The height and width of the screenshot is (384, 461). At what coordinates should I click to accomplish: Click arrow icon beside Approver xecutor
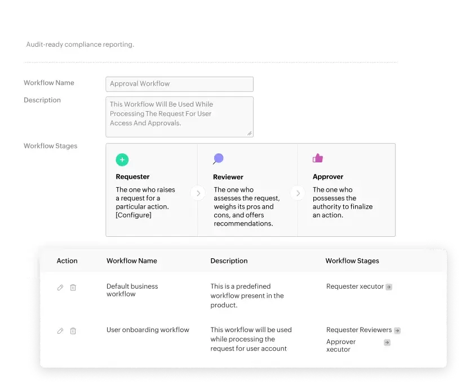tap(387, 342)
